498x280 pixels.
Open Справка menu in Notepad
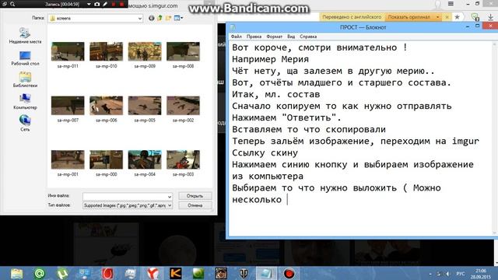308,37
